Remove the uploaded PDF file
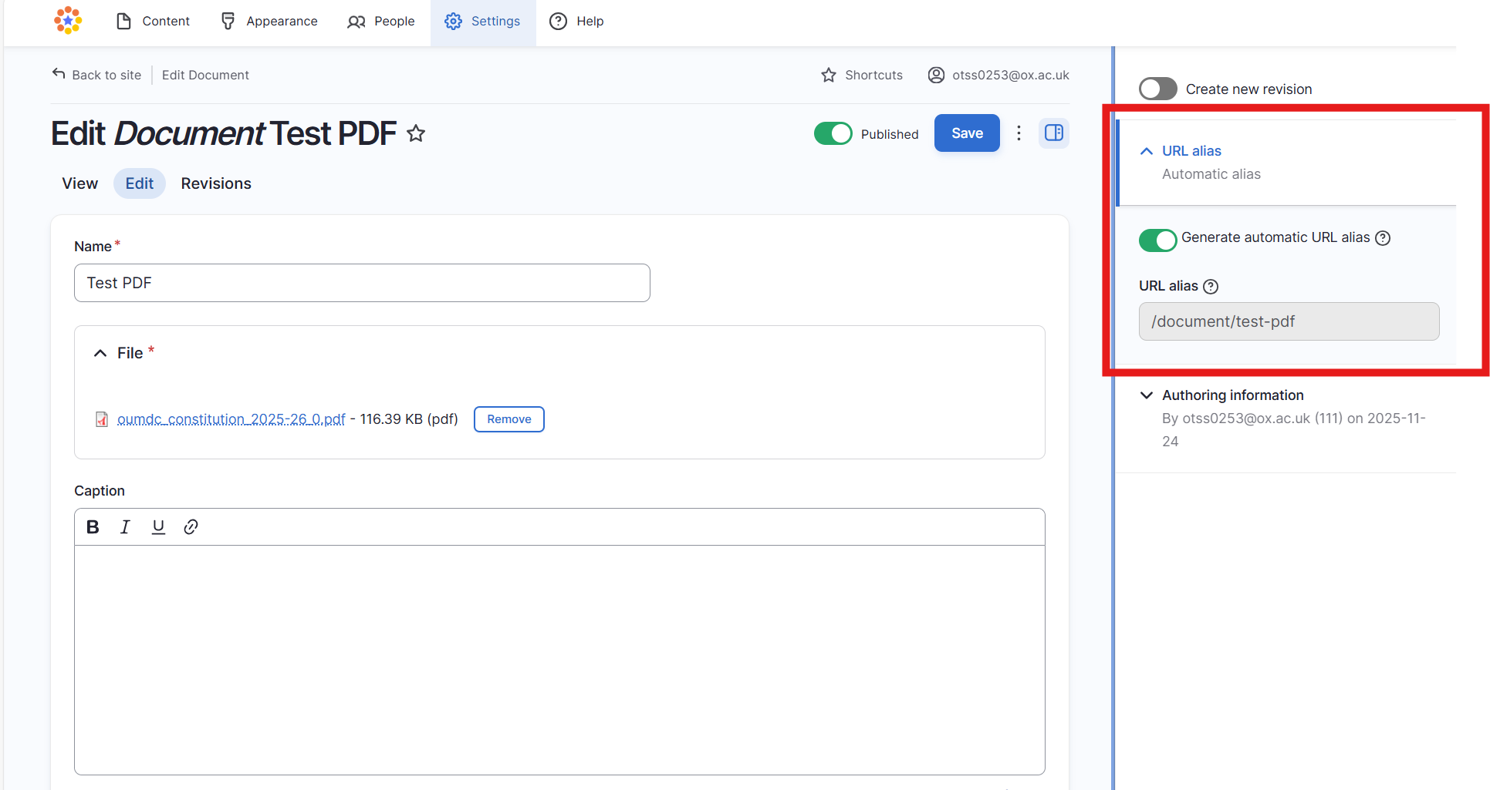1490x790 pixels. point(508,419)
